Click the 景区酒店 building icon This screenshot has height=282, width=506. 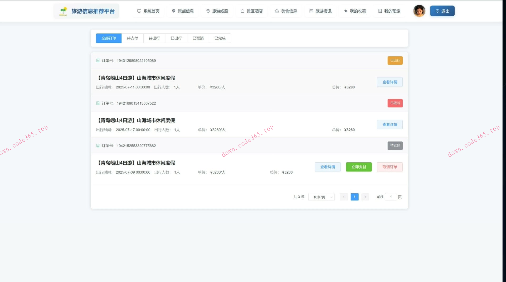(x=242, y=11)
